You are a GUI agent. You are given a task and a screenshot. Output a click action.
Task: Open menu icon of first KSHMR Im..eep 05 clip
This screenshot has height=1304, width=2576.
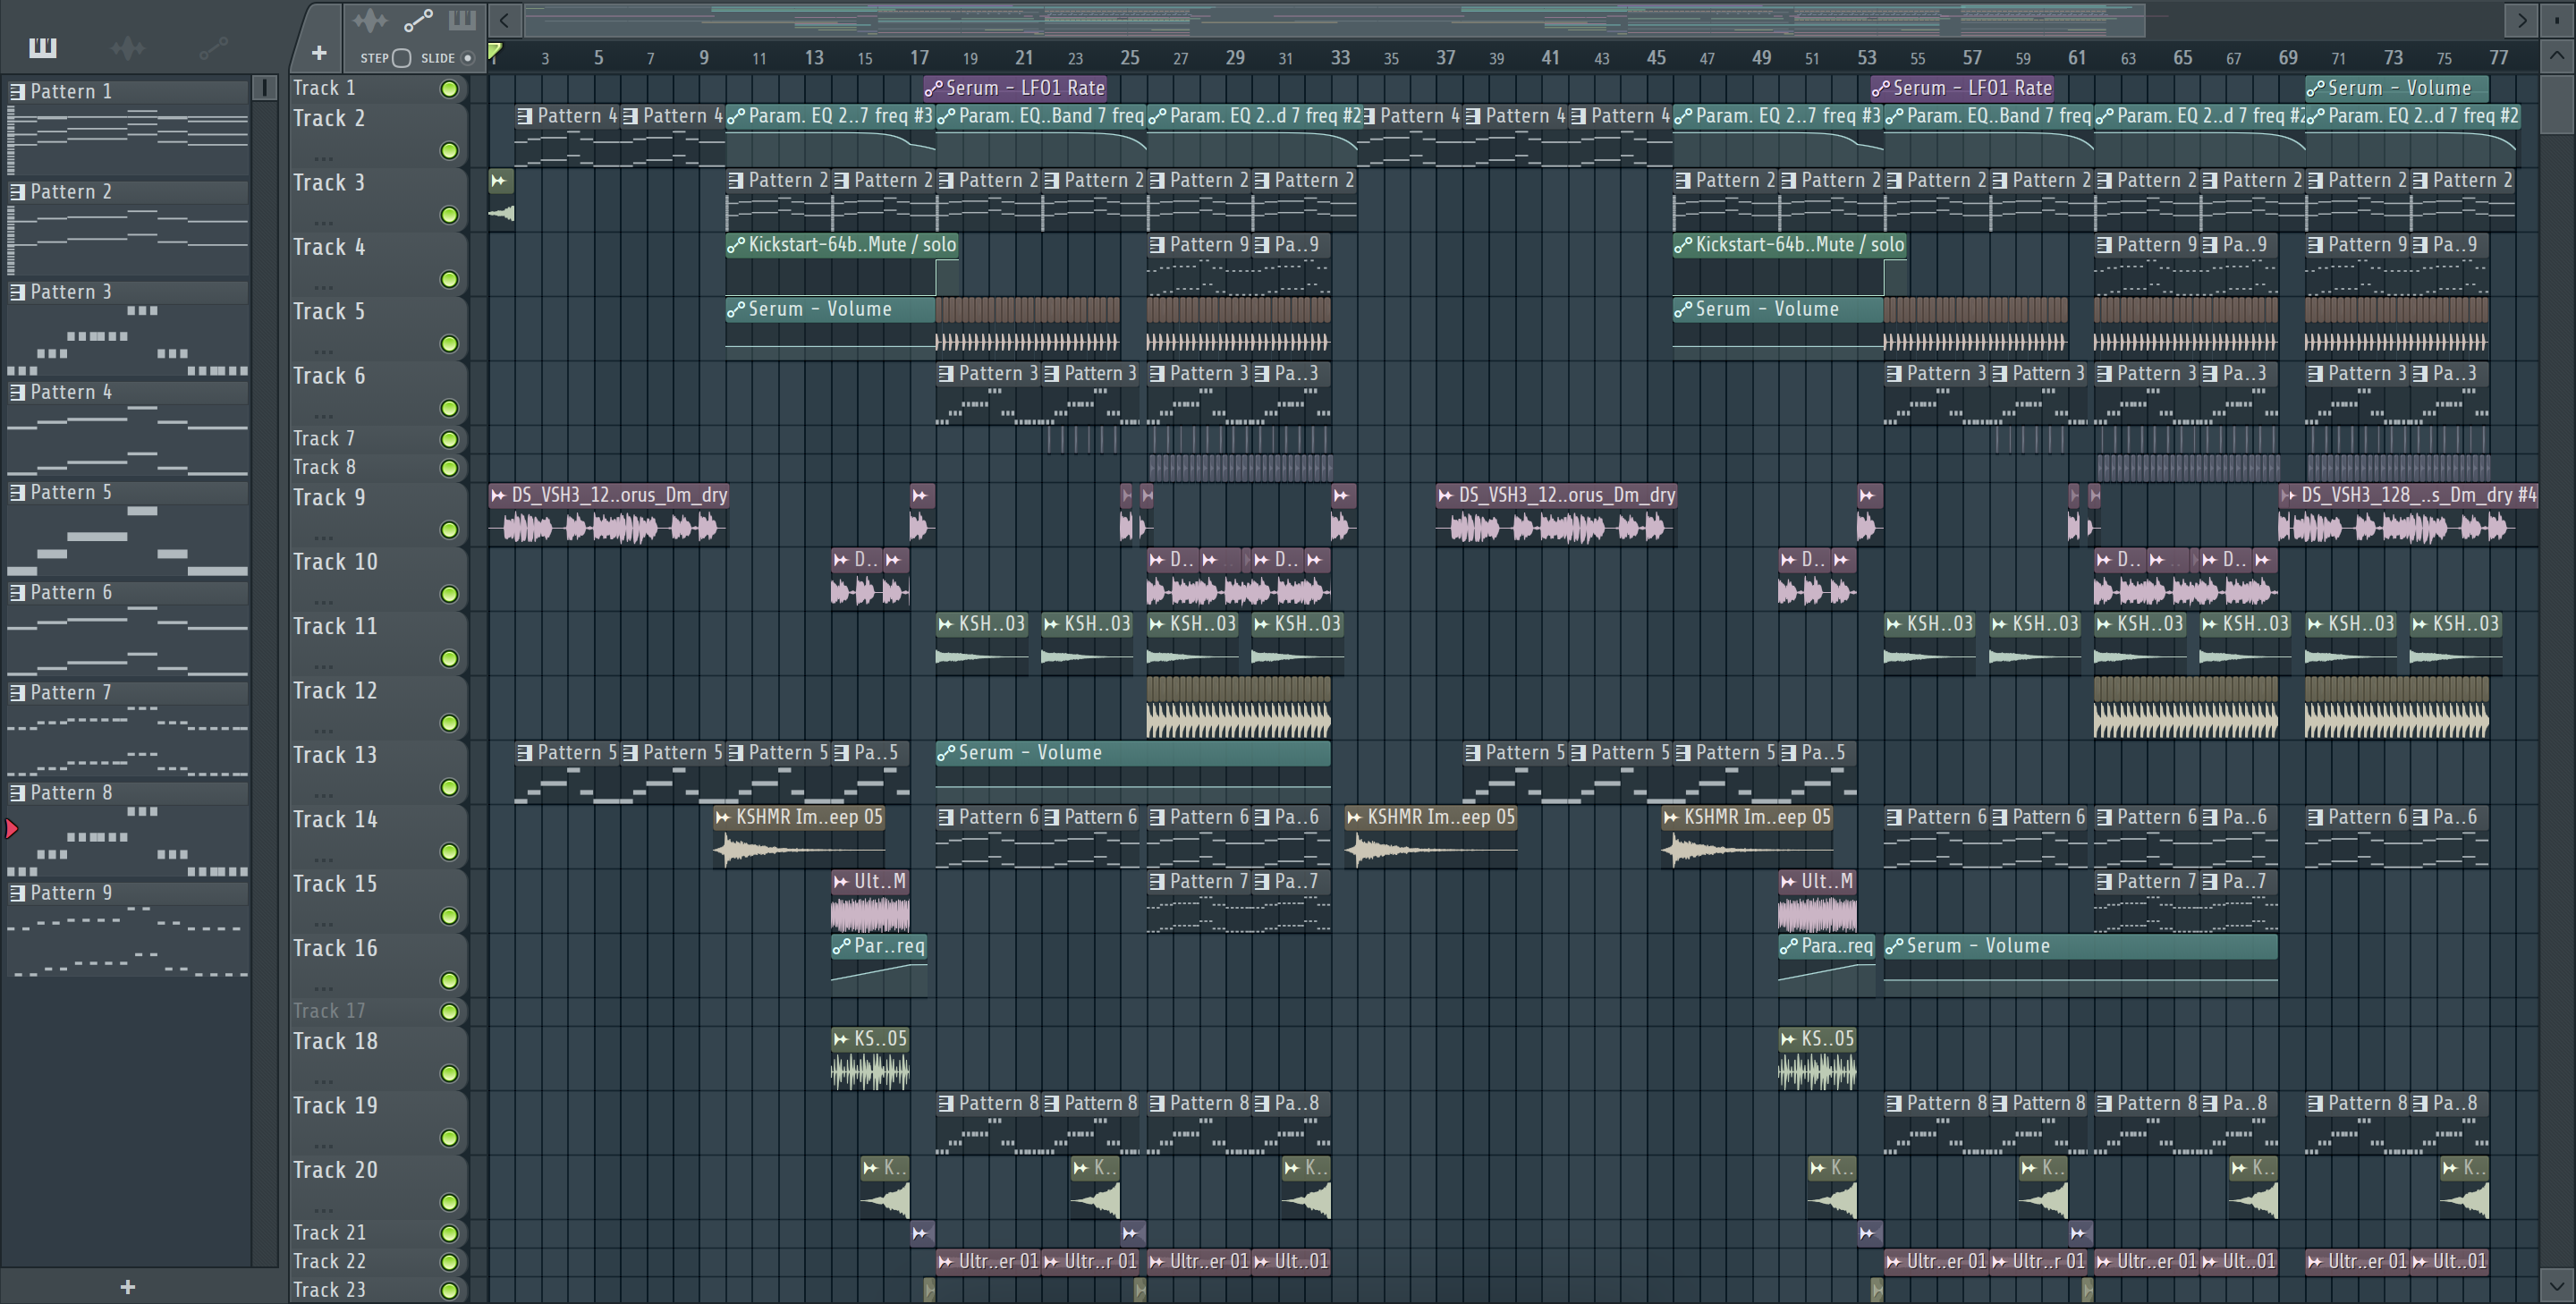tap(723, 817)
